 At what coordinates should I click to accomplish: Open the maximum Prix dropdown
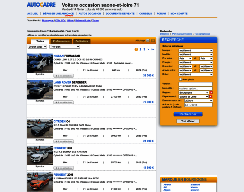(x=206, y=59)
